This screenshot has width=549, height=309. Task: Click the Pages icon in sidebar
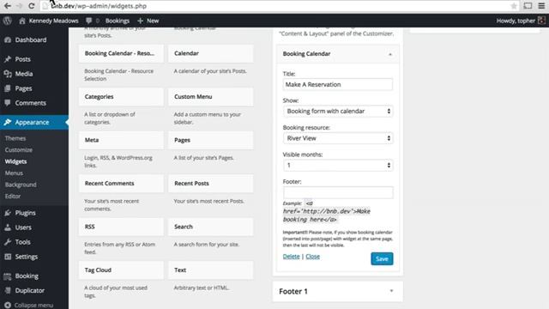point(8,88)
